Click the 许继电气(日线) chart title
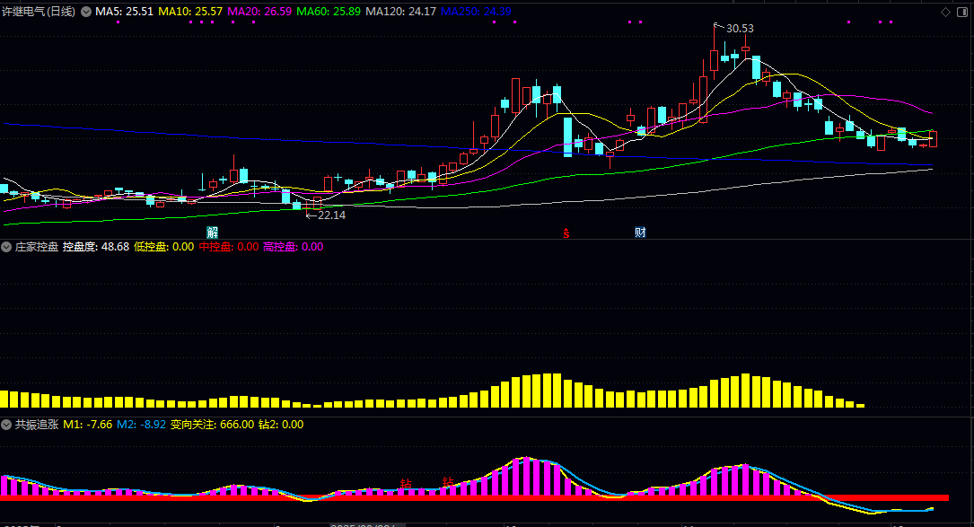Screen dimensions: 974x527 [39, 13]
